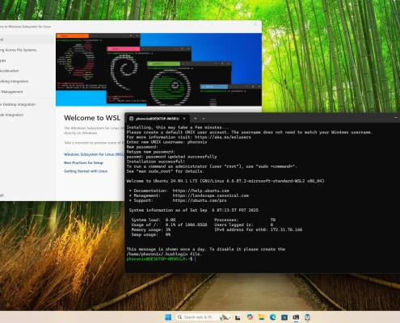Click the https://ubuntu.com/pro support URL
Viewport: 400px width, 323px height.
coord(200,200)
